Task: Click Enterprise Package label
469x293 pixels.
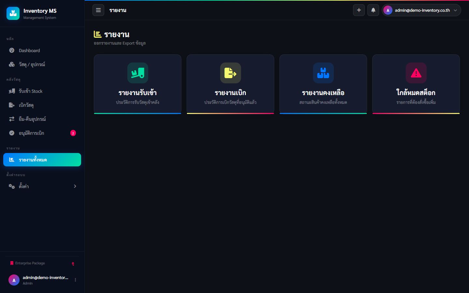Action: pos(30,263)
